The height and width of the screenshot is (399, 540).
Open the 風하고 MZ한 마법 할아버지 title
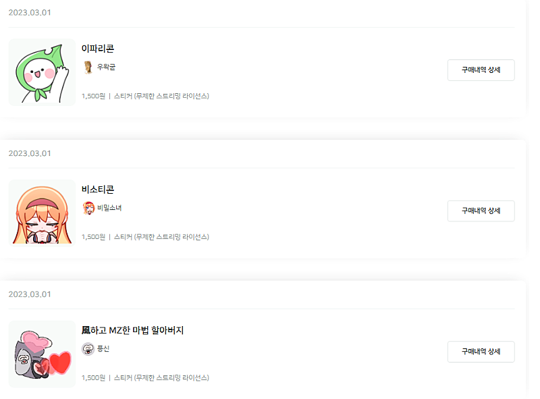[132, 331]
